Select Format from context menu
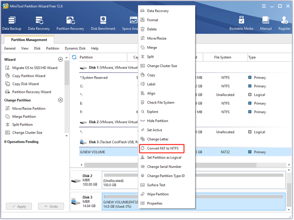Viewport: 294px width, 220px height. [x=166, y=20]
